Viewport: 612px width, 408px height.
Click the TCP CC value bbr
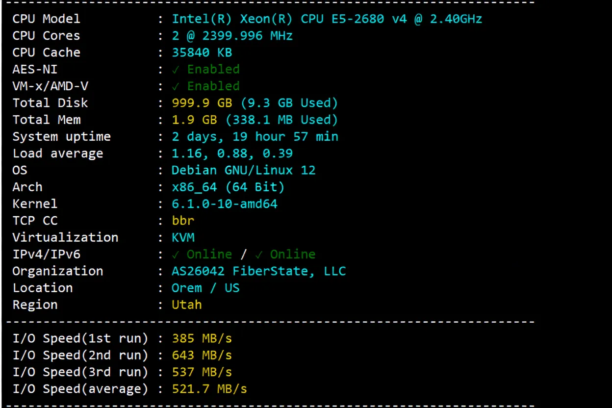pos(183,221)
